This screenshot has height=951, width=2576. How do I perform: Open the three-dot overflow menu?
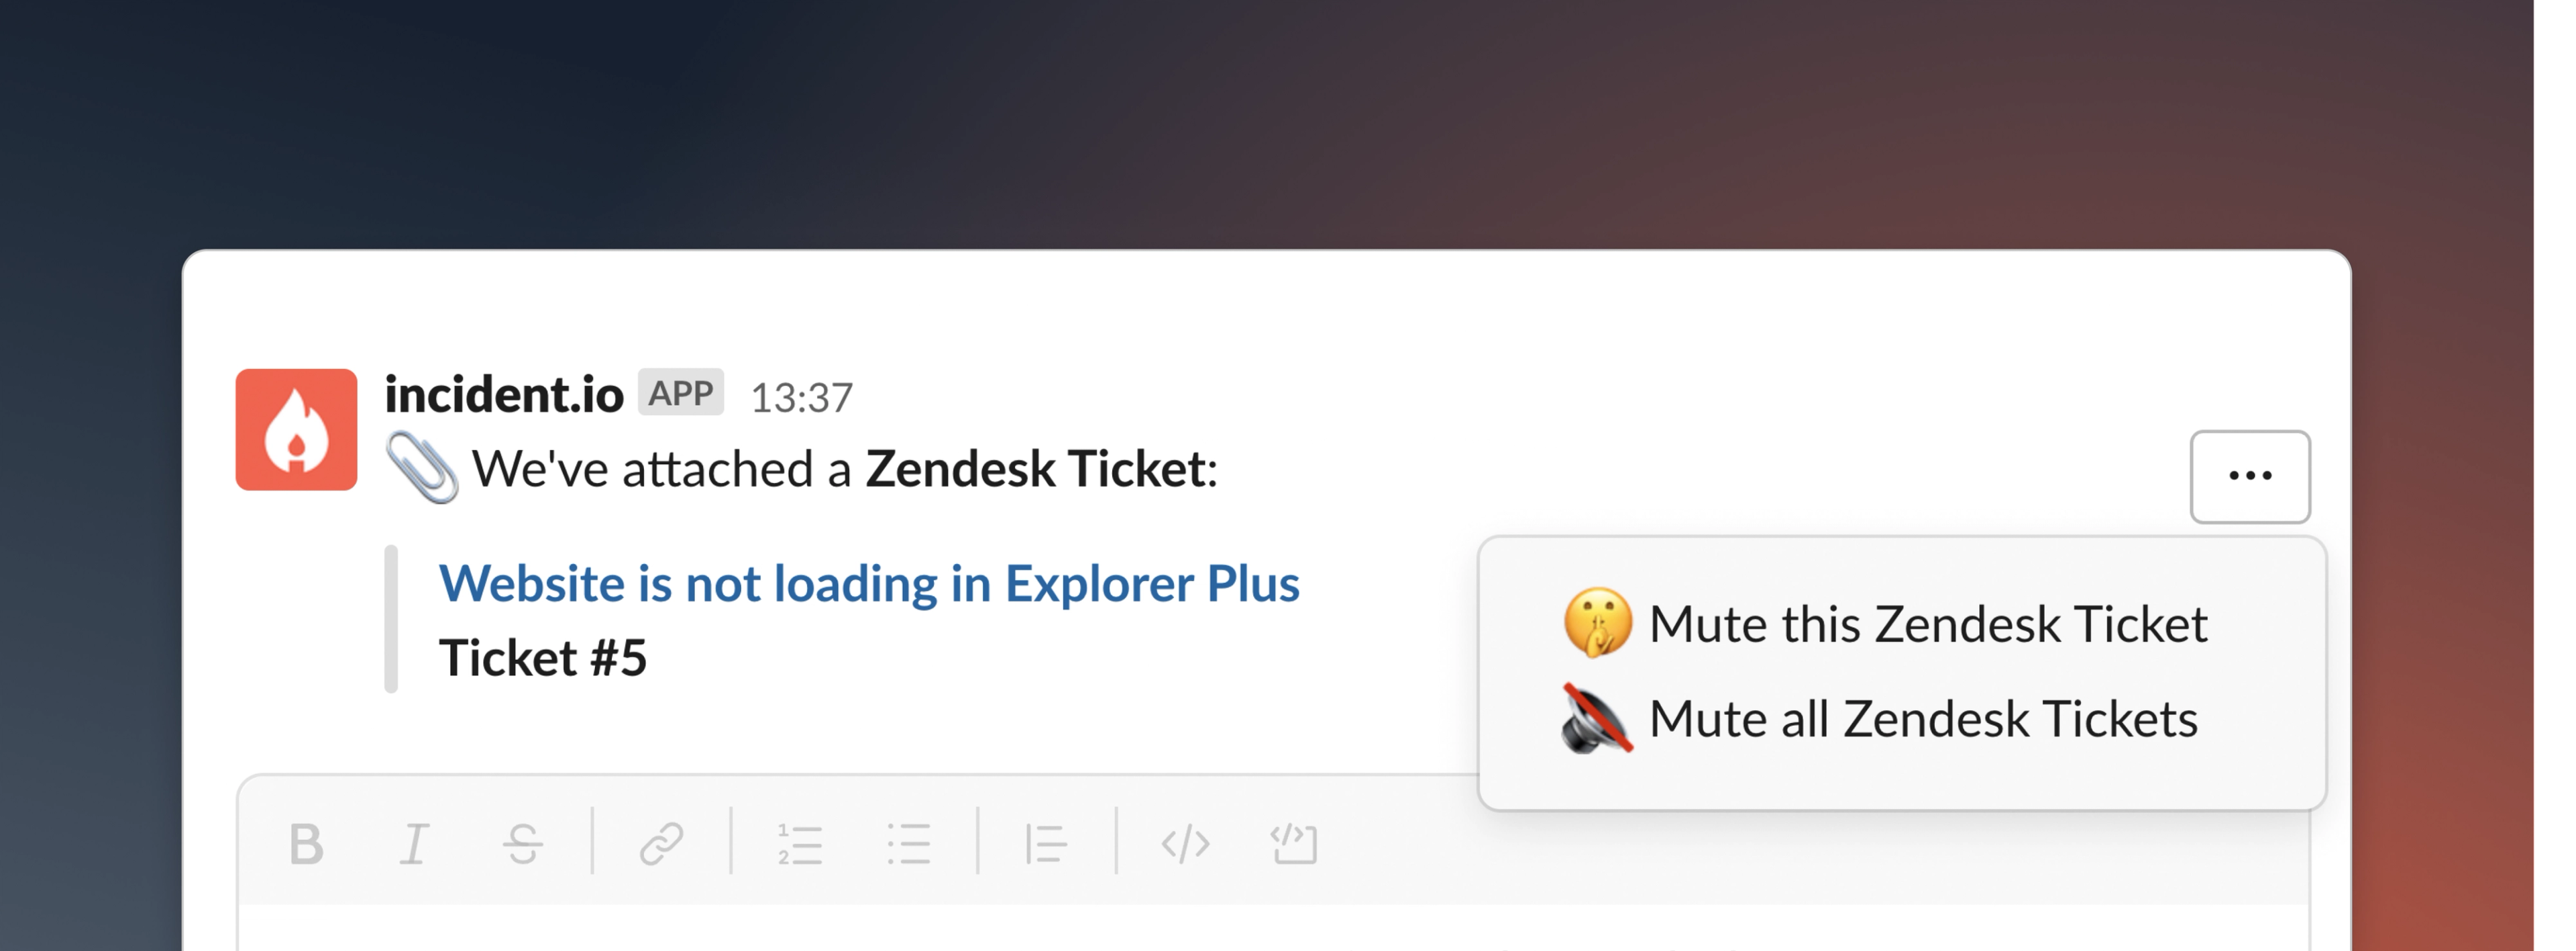coord(2250,476)
